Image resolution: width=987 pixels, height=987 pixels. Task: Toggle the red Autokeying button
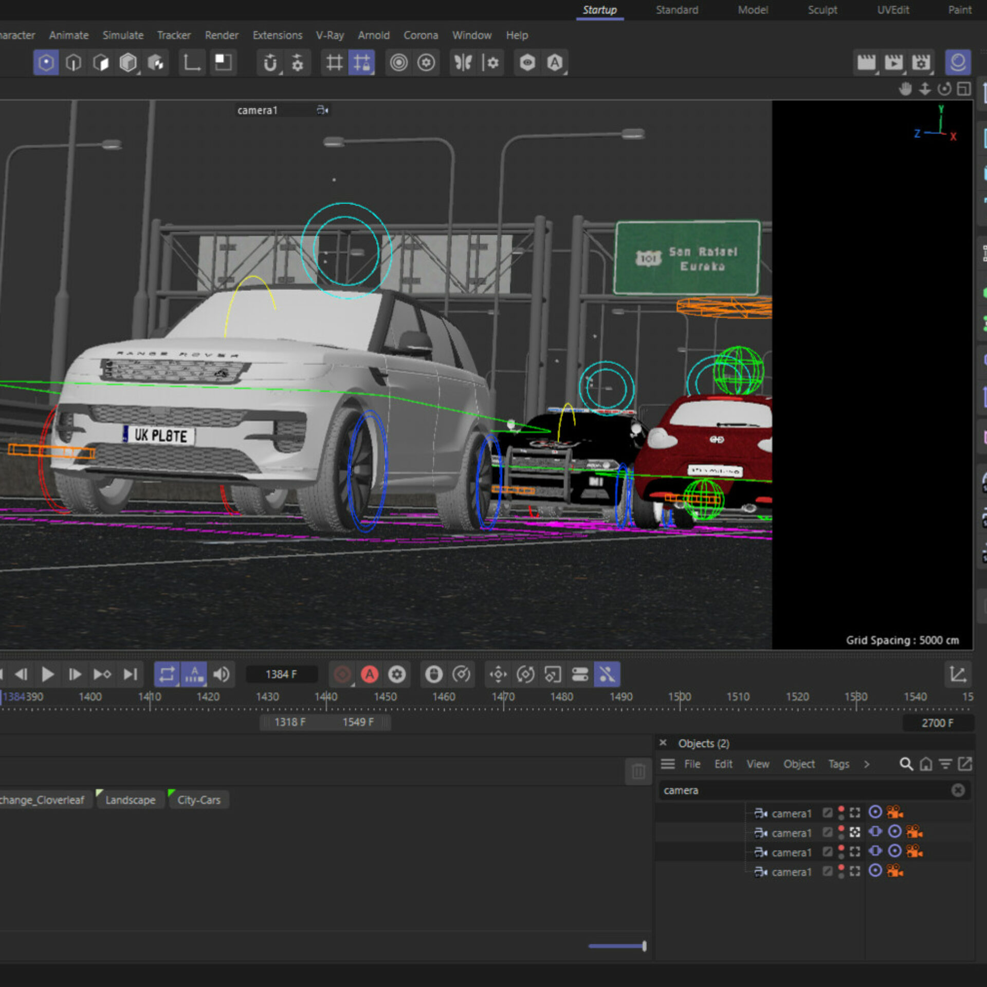coord(370,674)
